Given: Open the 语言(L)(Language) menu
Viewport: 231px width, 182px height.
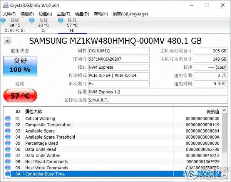Looking at the screenshot, I should click(x=130, y=14).
